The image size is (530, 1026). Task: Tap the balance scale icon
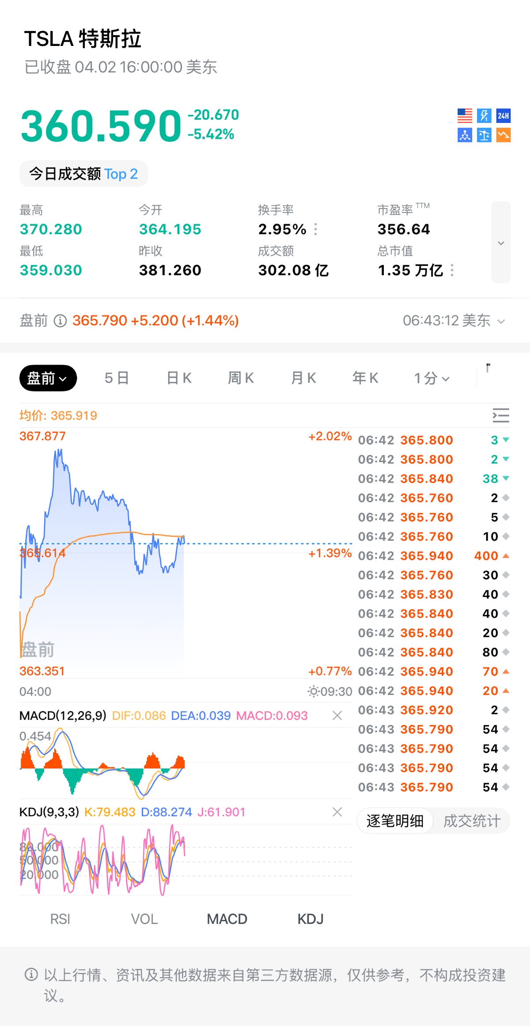(484, 135)
